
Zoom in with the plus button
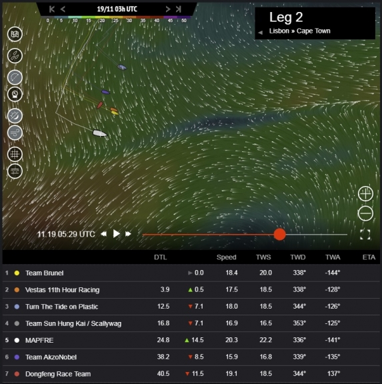point(365,194)
